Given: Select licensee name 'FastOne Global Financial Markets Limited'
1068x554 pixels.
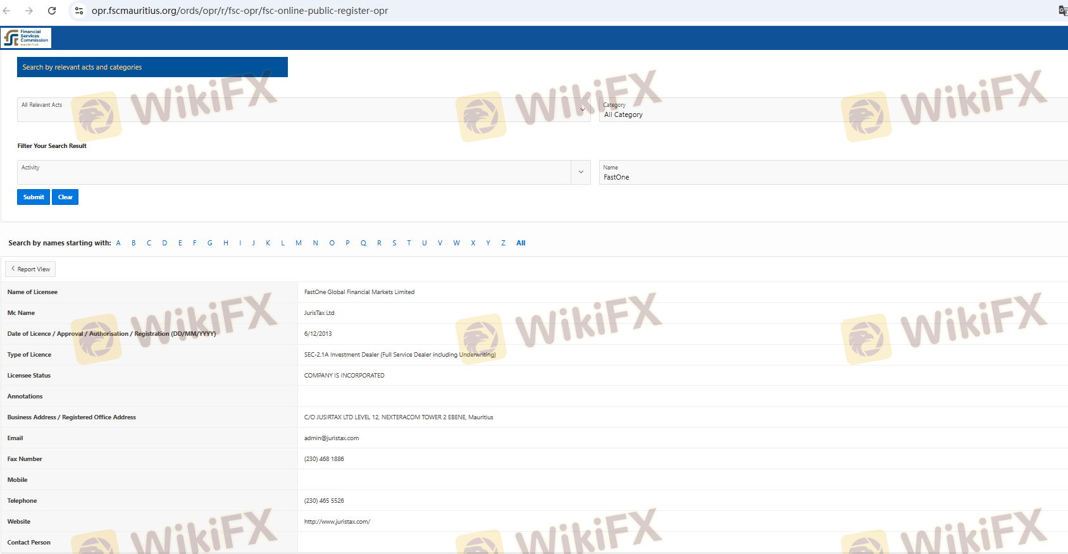Looking at the screenshot, I should click(x=359, y=292).
